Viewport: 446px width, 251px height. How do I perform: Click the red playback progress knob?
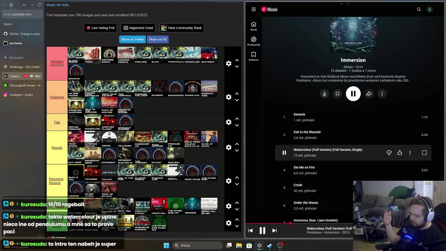(x=290, y=223)
